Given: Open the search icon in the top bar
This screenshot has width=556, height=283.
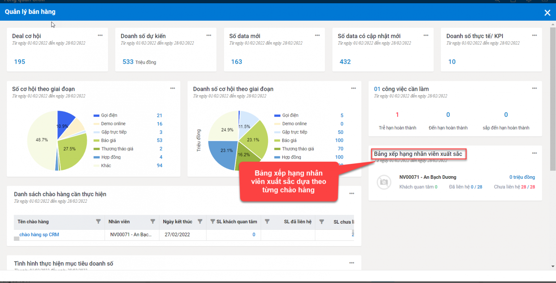Looking at the screenshot, I should 496,1.
